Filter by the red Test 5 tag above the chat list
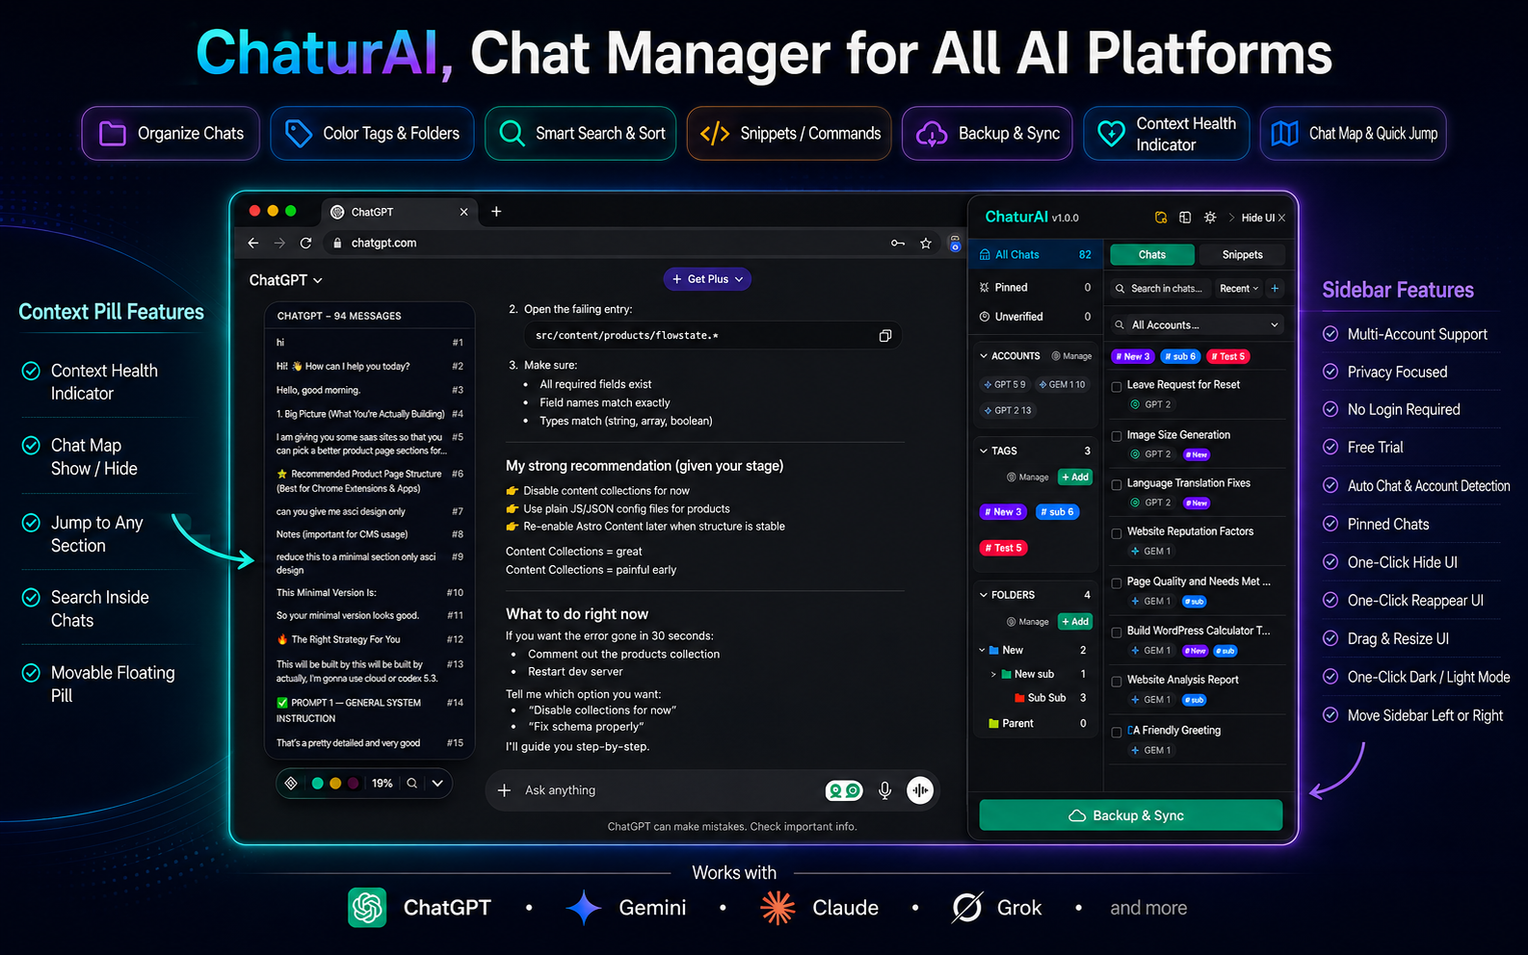Image resolution: width=1528 pixels, height=955 pixels. coord(1228,357)
